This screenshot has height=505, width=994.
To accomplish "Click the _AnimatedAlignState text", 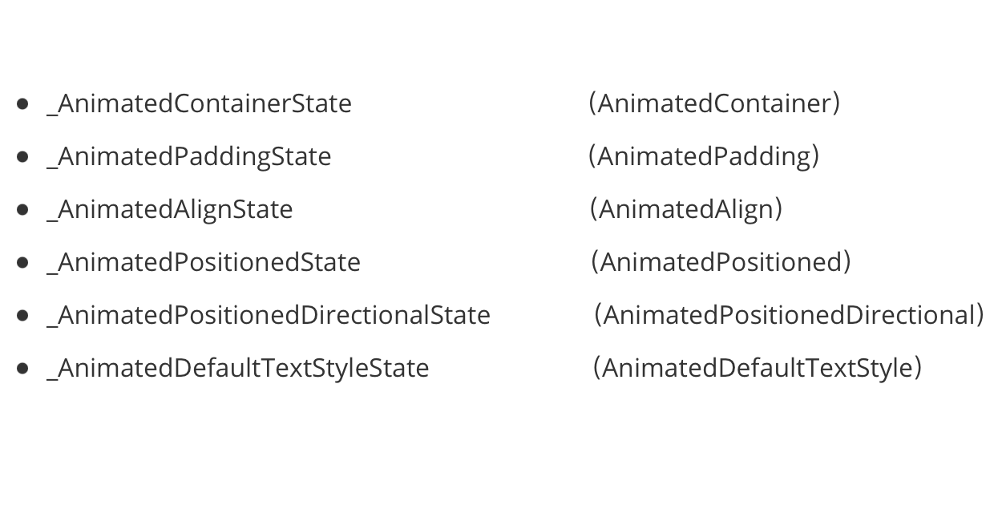I will [170, 210].
